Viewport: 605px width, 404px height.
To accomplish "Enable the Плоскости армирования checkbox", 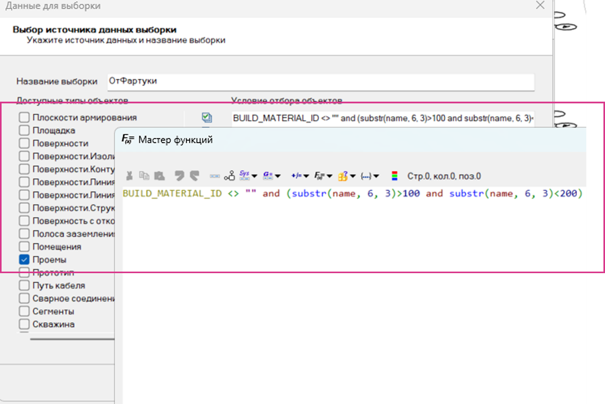I will coord(24,118).
